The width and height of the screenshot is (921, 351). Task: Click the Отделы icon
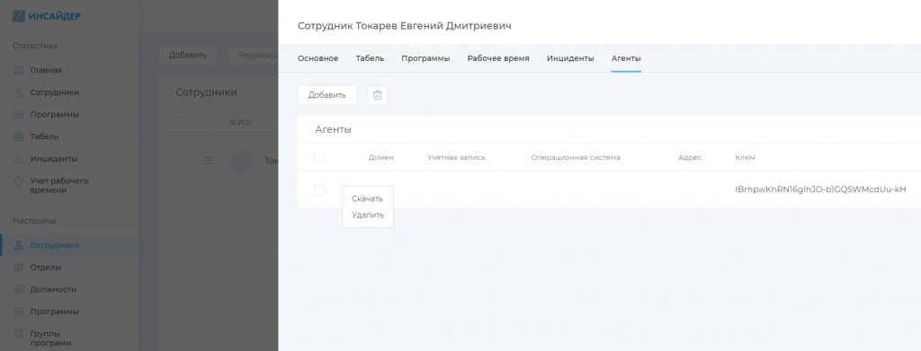point(18,268)
